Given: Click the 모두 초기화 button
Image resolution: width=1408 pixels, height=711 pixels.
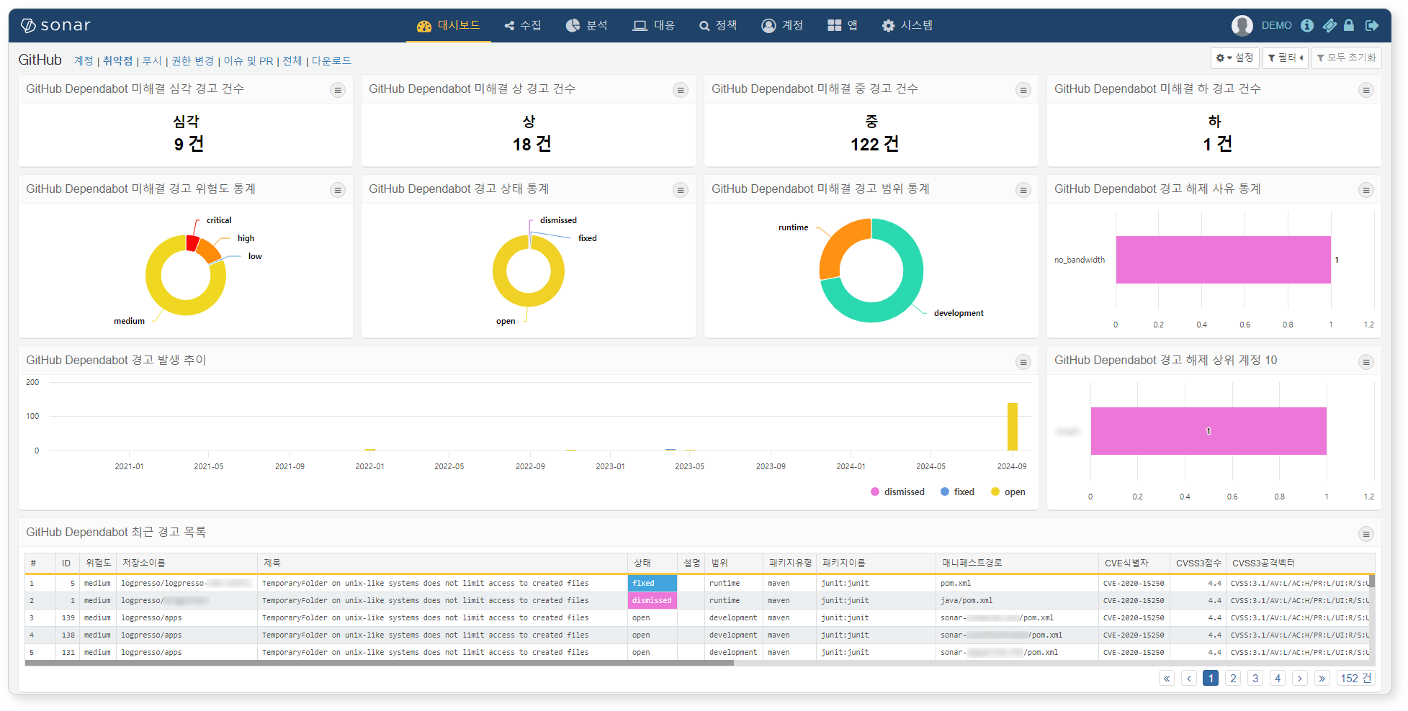Looking at the screenshot, I should tap(1345, 58).
